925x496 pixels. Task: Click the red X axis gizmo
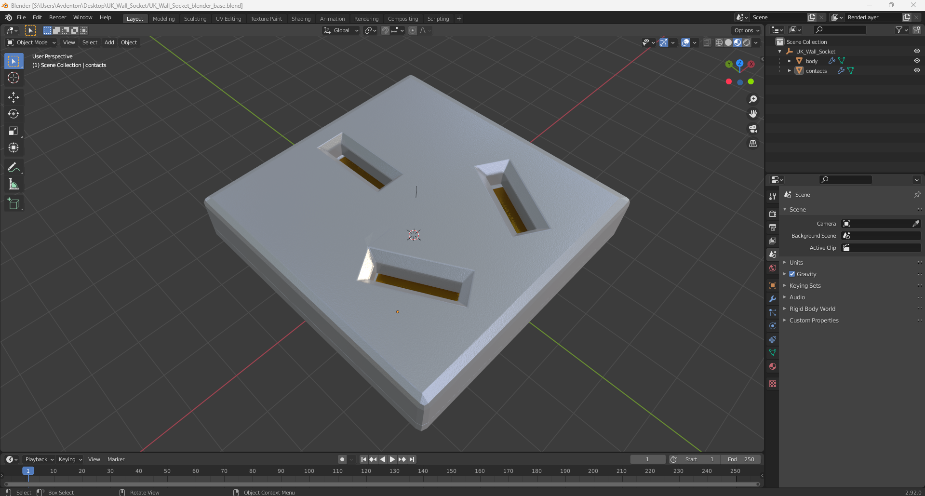click(751, 64)
